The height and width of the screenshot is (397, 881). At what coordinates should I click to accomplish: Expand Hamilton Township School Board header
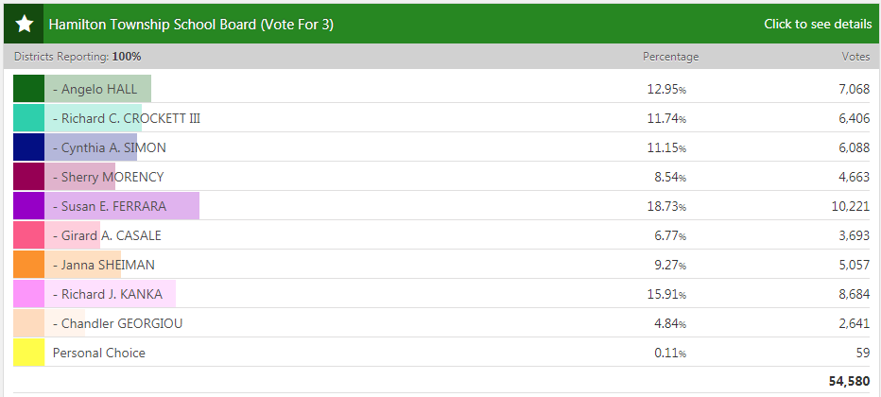(x=191, y=24)
